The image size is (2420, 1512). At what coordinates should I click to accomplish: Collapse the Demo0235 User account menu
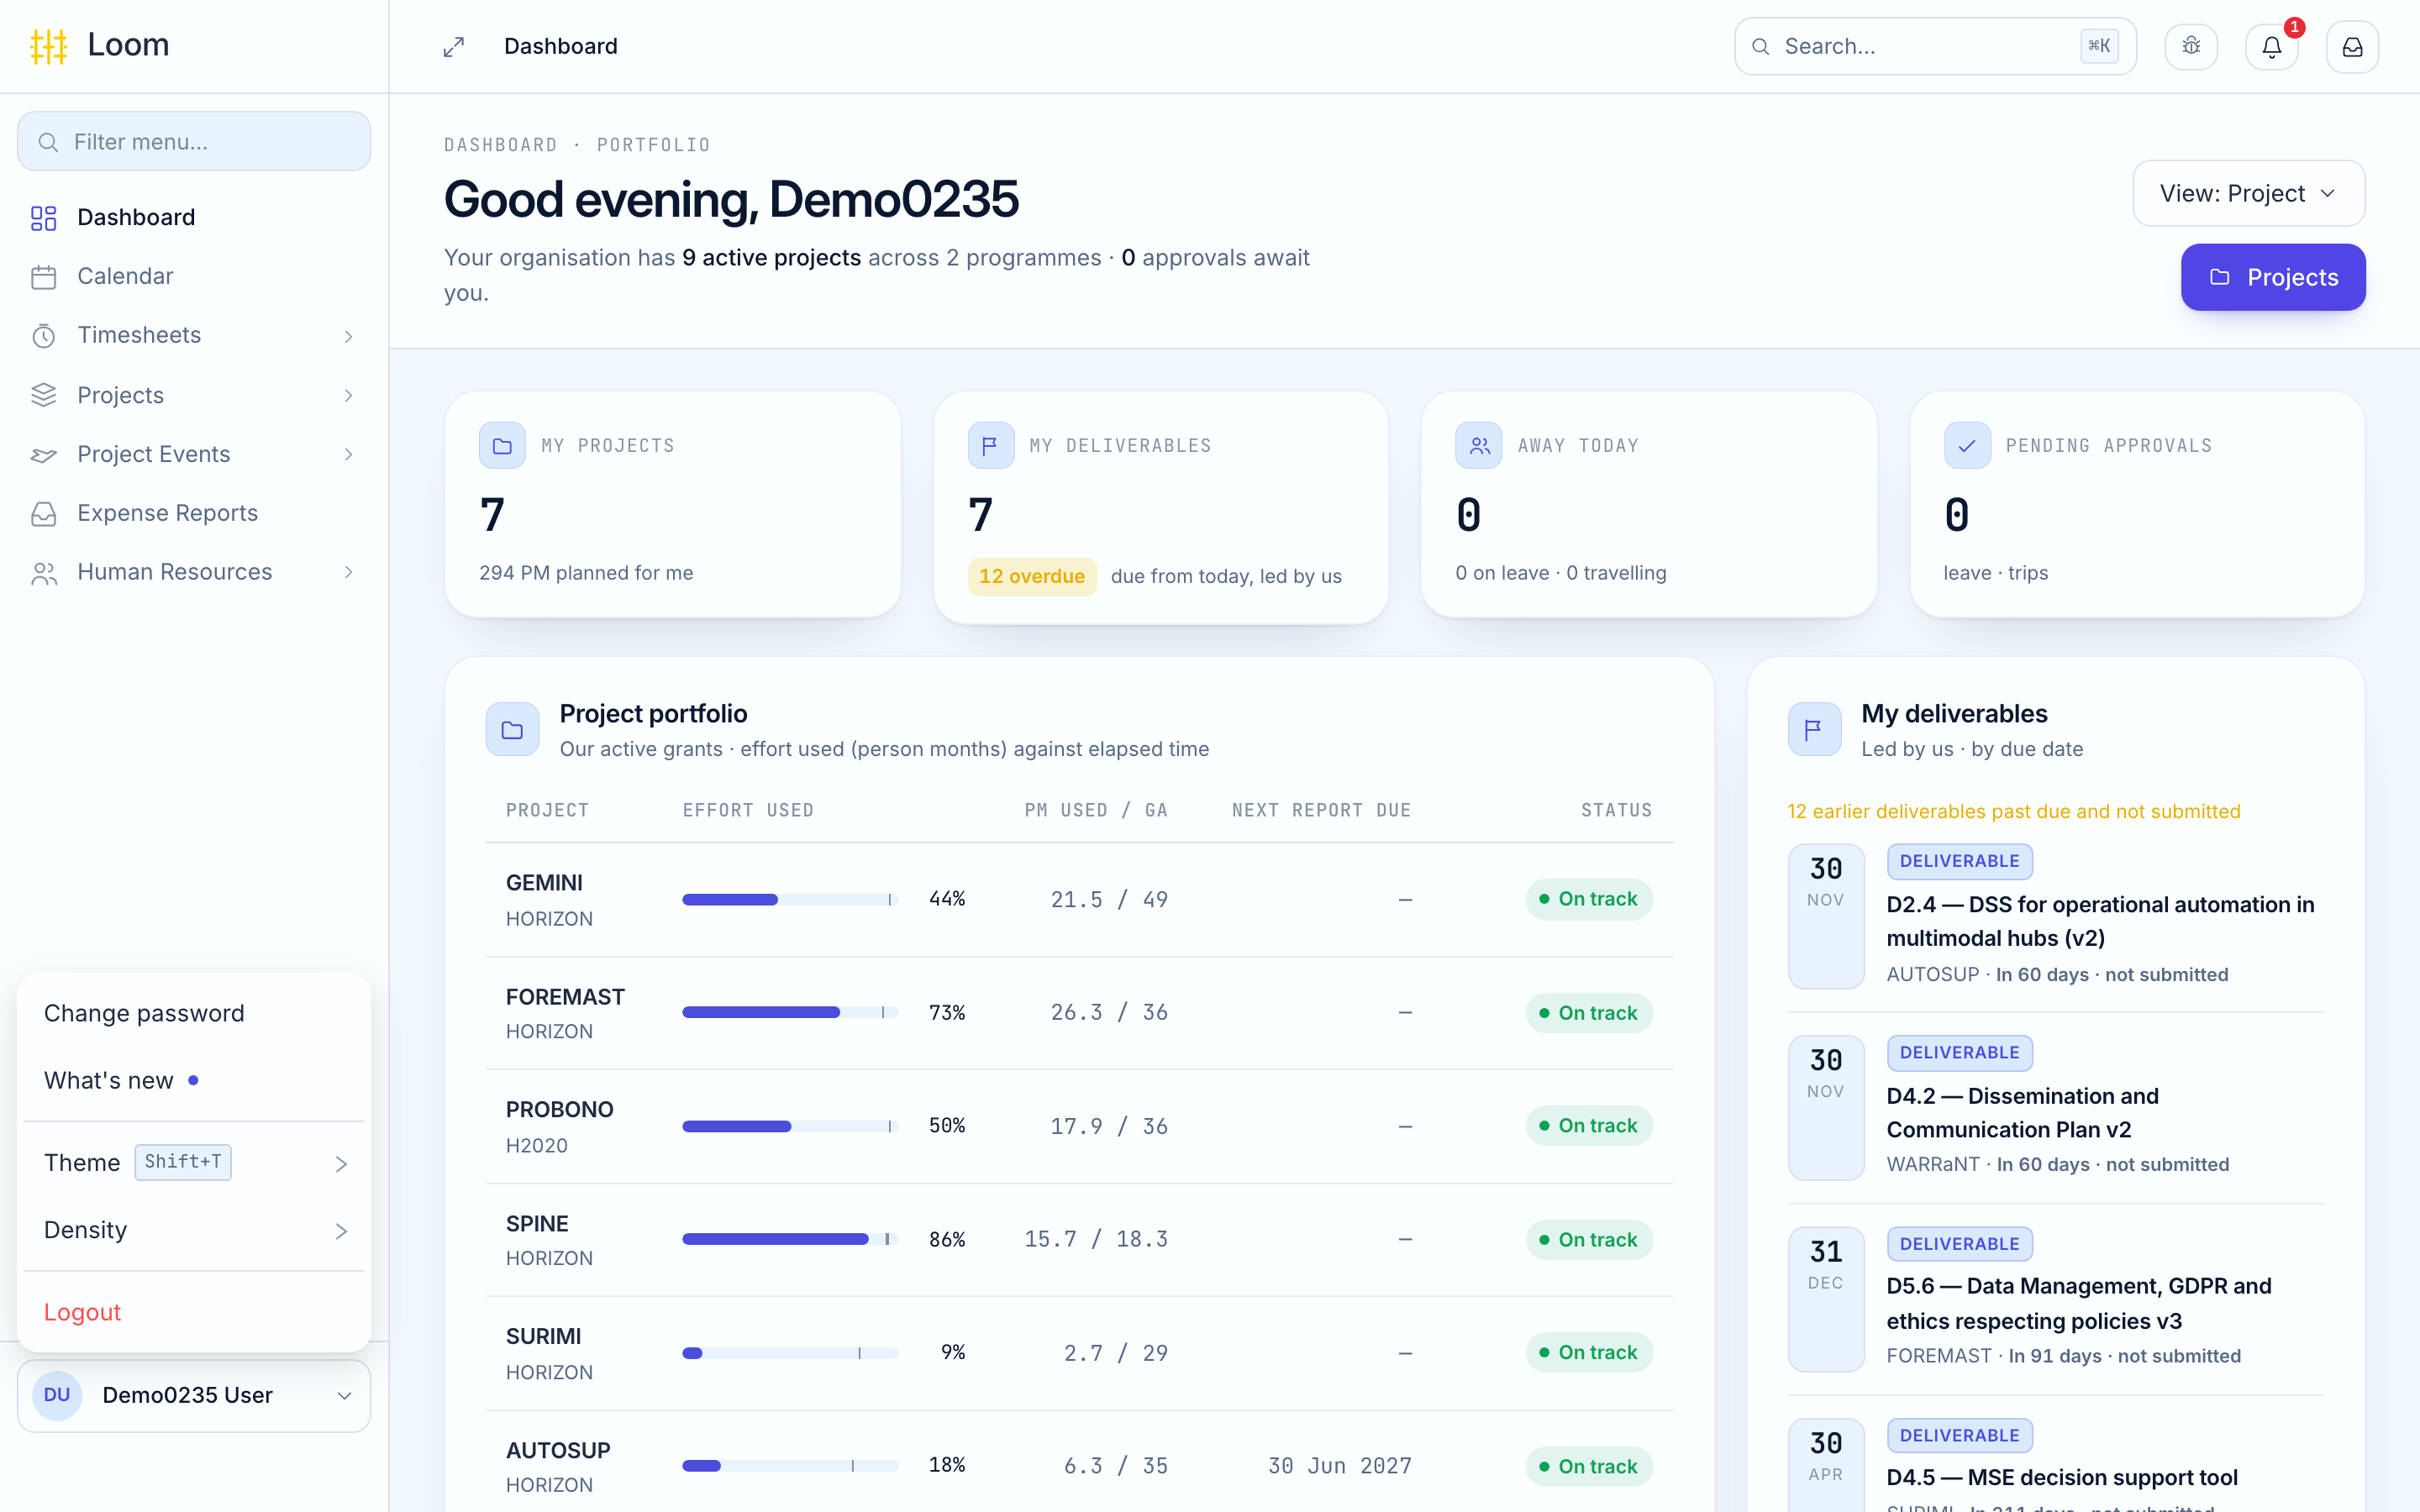[194, 1395]
